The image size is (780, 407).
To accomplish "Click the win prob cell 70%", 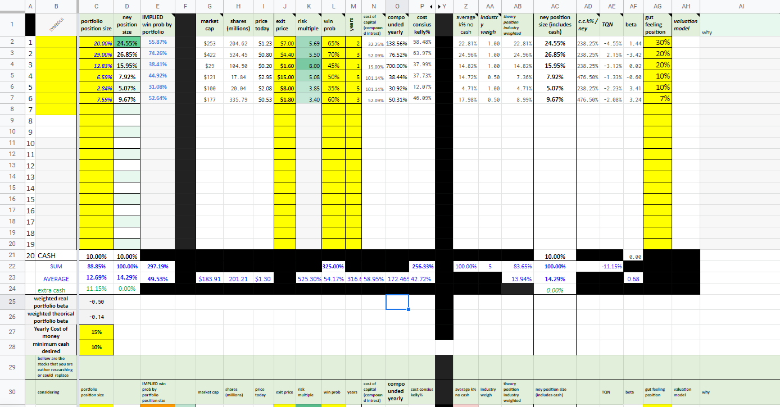I will (333, 54).
